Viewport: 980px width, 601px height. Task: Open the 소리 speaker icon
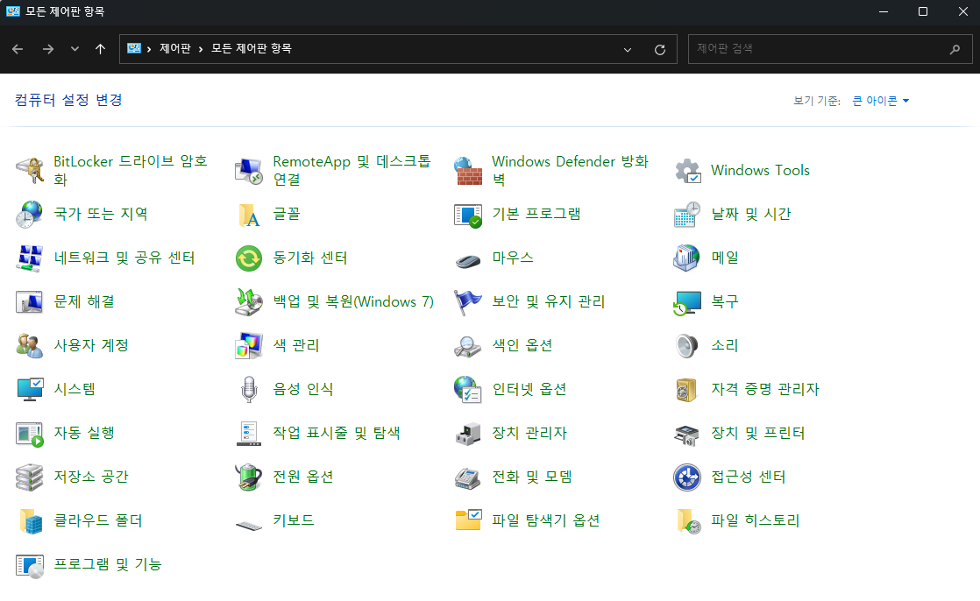pos(687,345)
